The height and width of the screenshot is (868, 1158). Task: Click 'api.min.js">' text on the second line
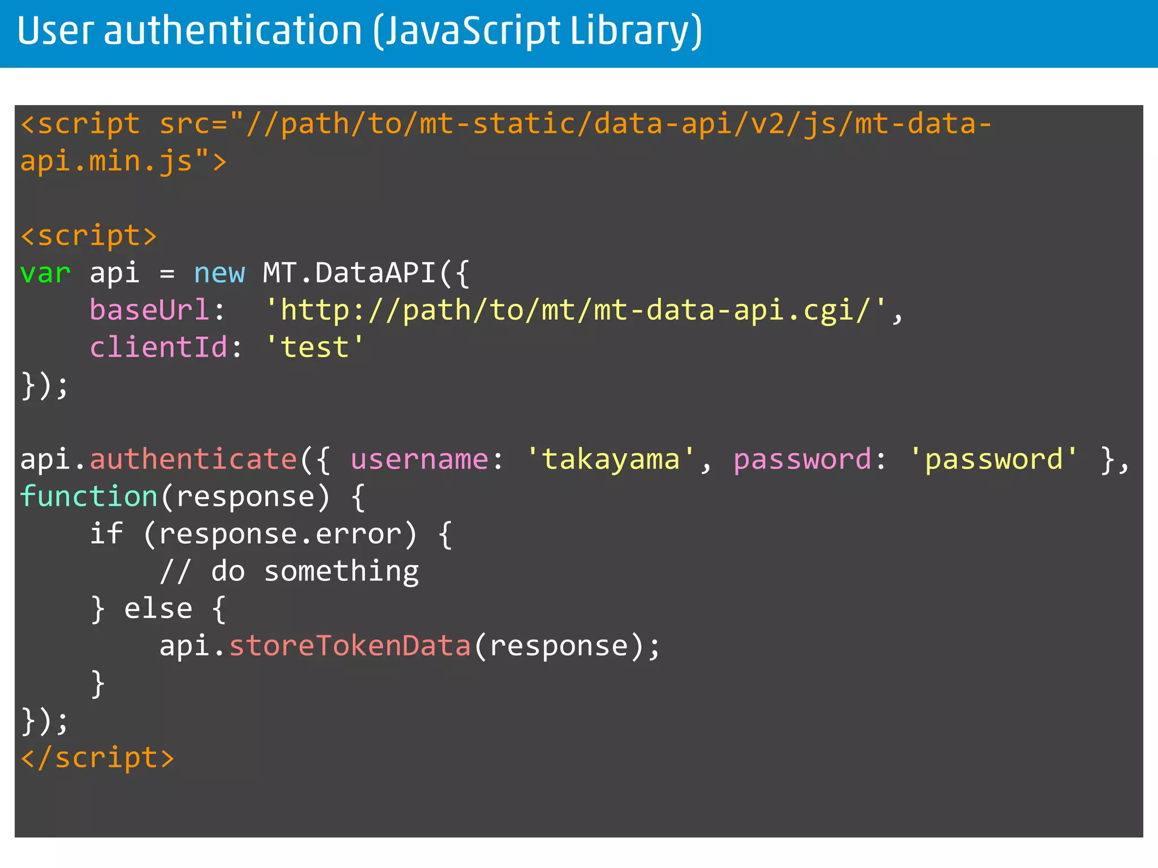coord(123,161)
